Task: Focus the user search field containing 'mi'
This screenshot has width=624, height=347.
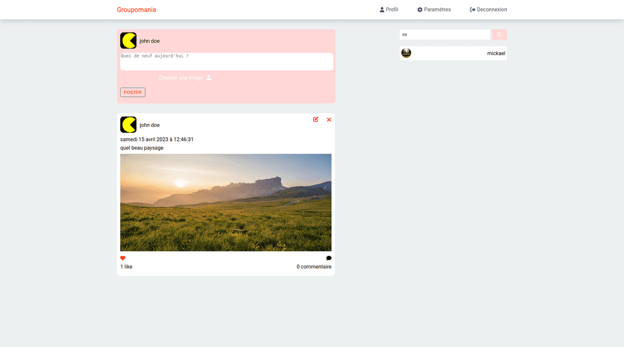Action: coord(445,35)
